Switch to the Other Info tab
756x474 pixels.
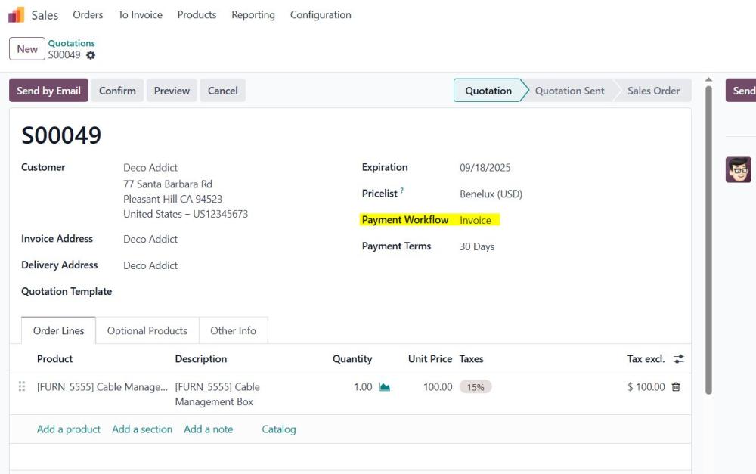233,331
